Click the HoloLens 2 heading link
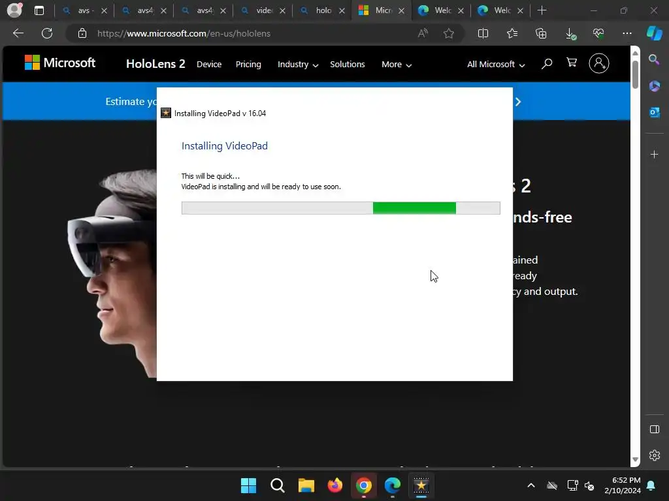 155,64
